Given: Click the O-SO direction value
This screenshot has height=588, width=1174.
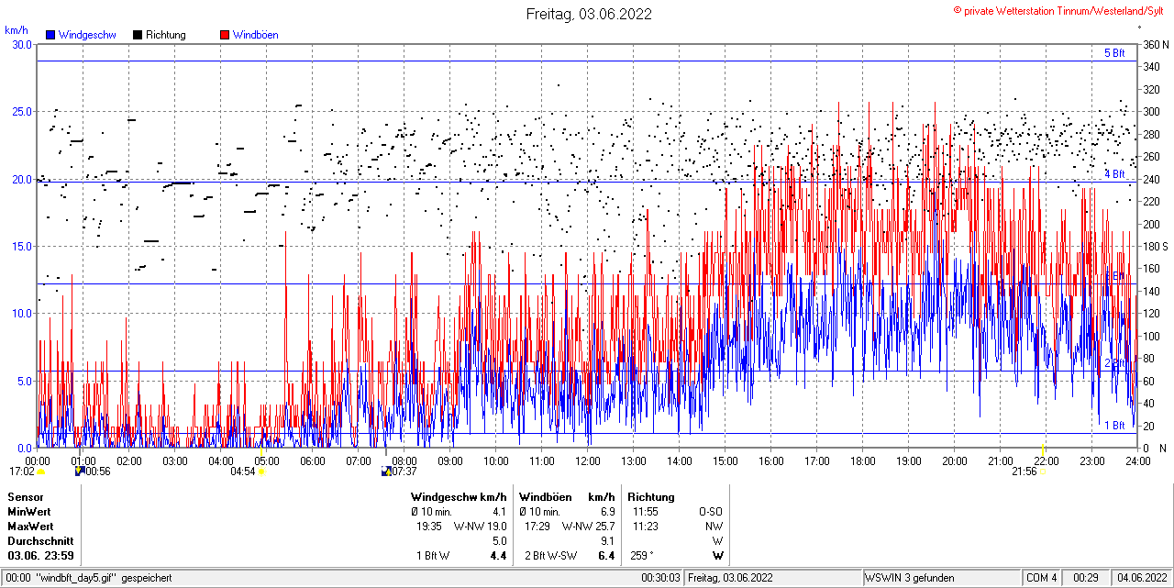Looking at the screenshot, I should 711,512.
